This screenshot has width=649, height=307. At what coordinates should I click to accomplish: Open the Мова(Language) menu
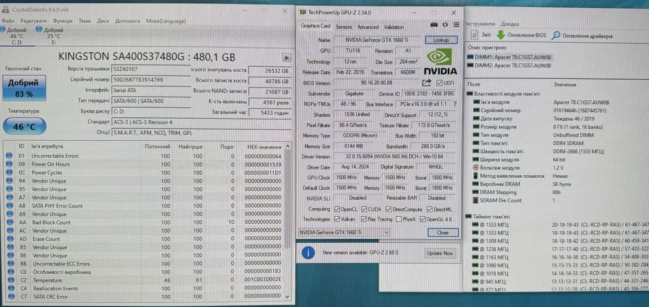click(x=166, y=21)
